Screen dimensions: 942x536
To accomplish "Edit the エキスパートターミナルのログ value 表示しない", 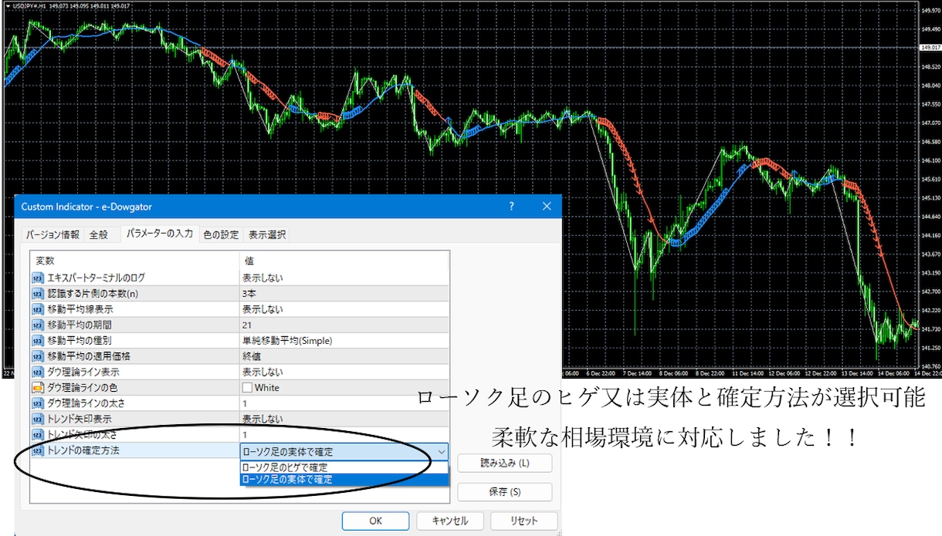I will click(x=344, y=278).
